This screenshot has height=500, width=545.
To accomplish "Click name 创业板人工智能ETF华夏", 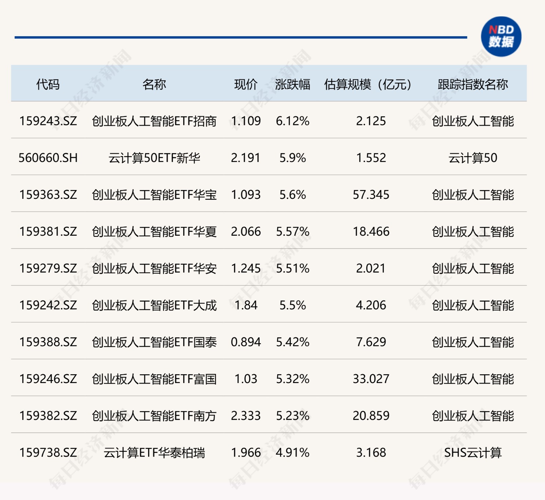I will tap(154, 232).
